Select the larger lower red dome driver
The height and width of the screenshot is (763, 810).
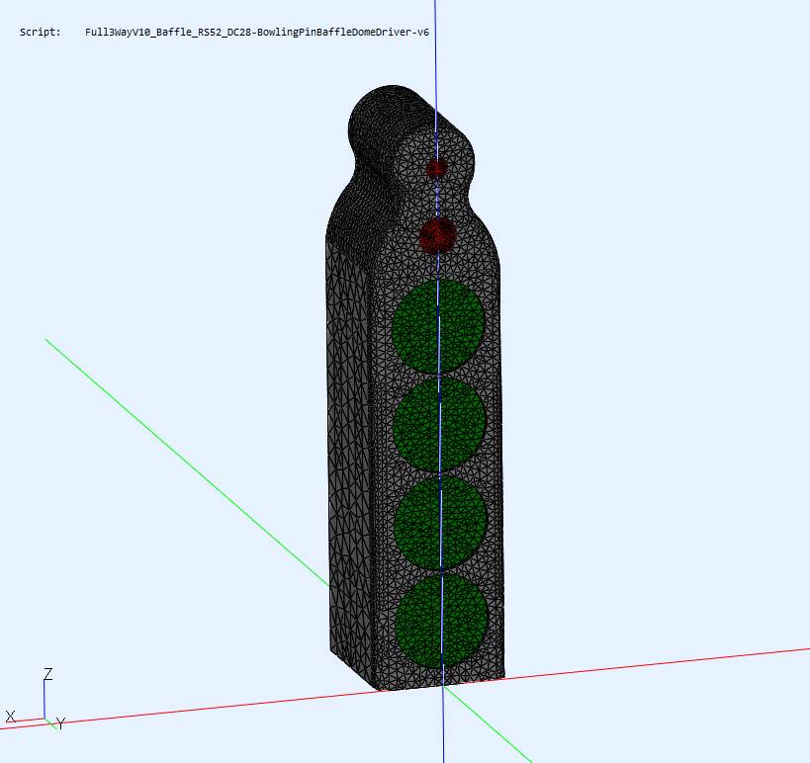point(437,236)
